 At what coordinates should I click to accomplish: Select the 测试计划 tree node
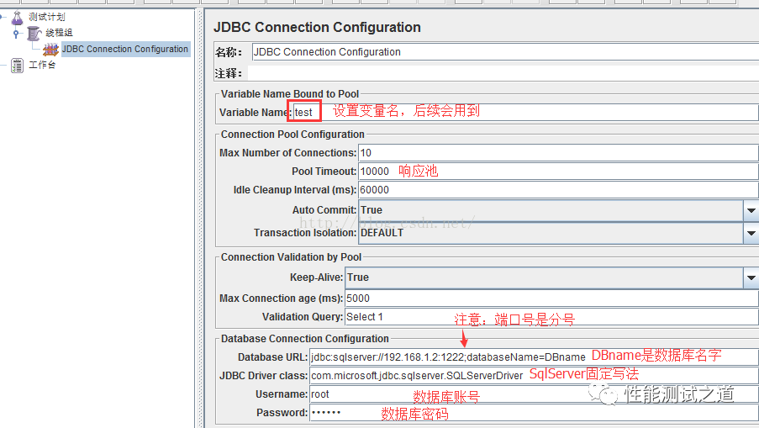click(x=46, y=17)
